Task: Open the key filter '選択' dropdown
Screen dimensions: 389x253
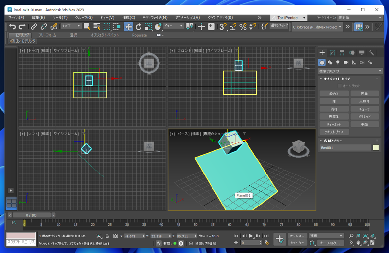Action: pos(326,236)
